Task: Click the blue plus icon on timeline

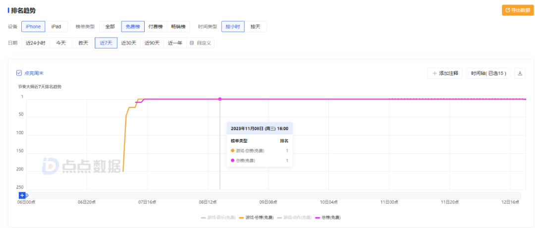Action: [22, 196]
